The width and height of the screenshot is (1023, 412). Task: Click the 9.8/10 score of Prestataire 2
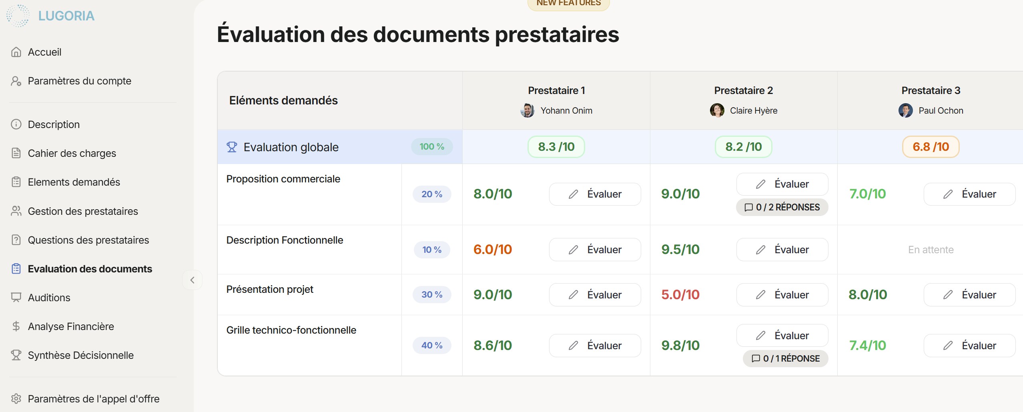680,346
